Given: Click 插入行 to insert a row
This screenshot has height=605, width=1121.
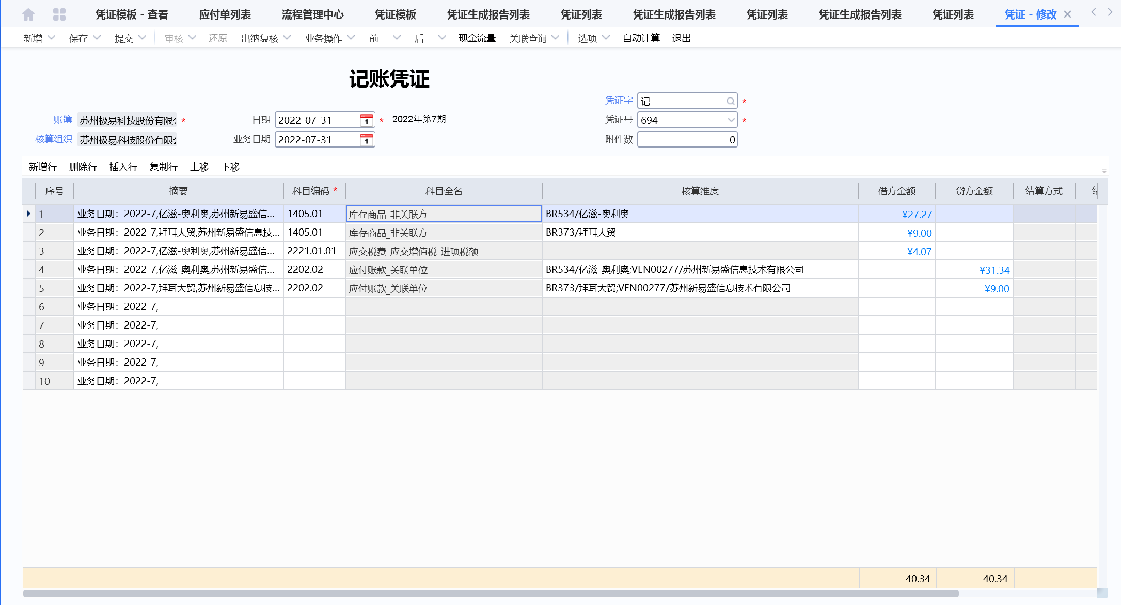Looking at the screenshot, I should pos(123,167).
